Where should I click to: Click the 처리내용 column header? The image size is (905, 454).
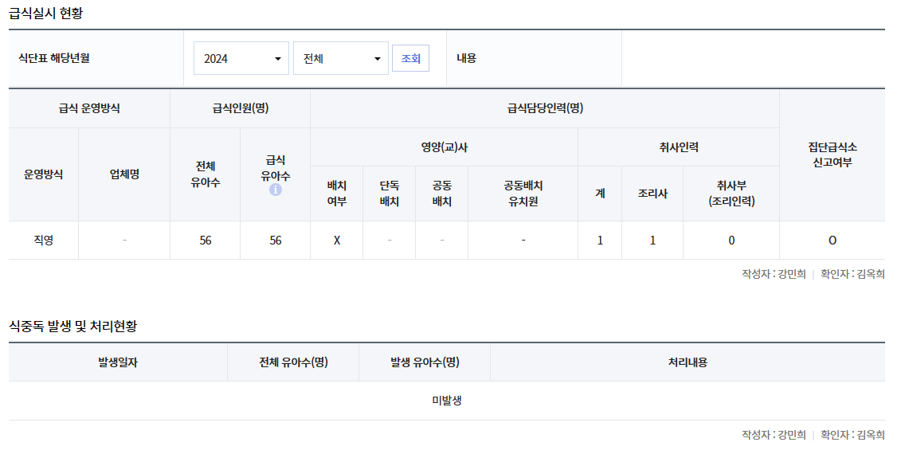tap(688, 362)
